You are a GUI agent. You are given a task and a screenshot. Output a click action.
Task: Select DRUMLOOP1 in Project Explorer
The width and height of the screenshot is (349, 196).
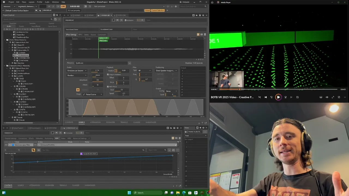[x=29, y=92]
